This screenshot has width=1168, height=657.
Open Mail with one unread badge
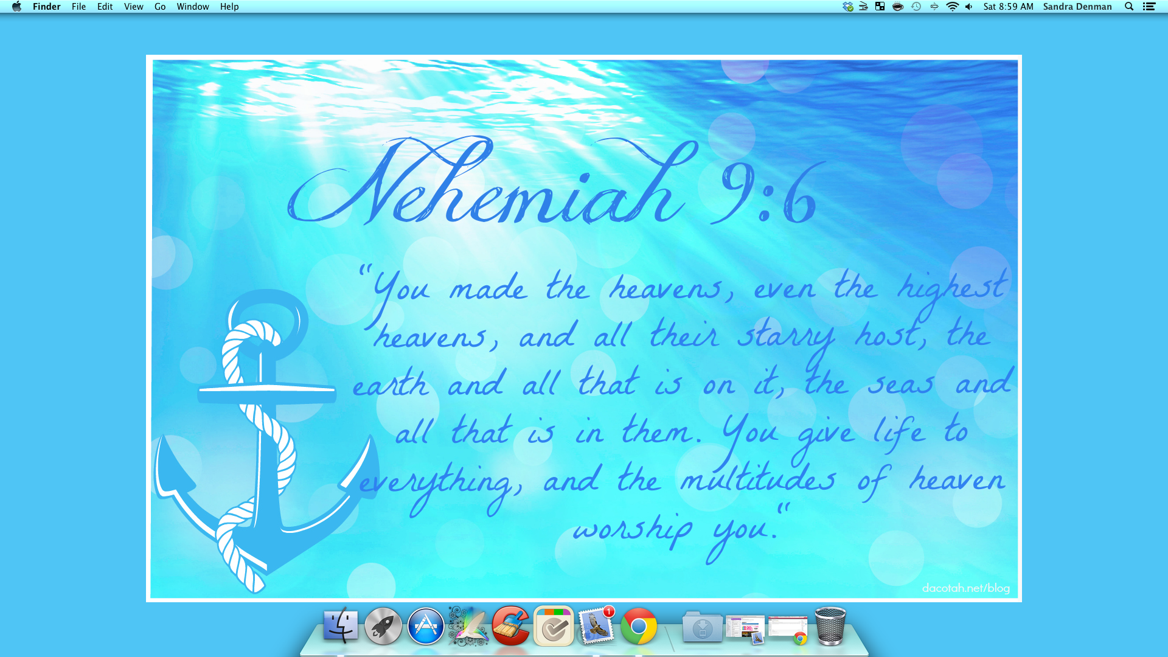596,626
